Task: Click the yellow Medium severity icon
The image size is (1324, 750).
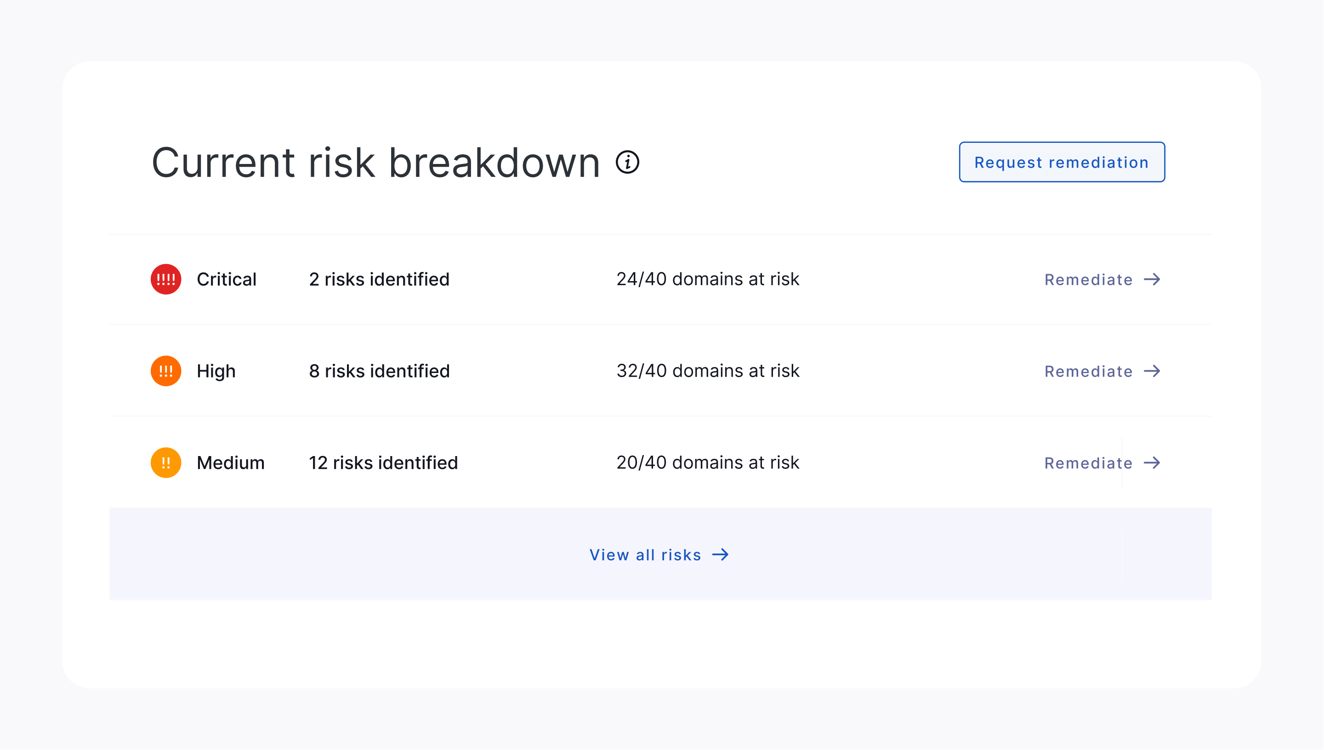Action: point(165,462)
